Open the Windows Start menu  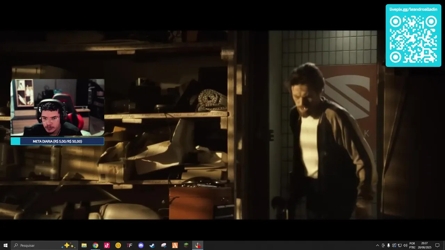click(x=6, y=245)
